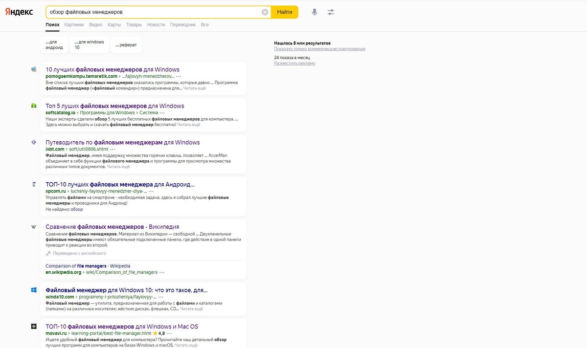Click the translated-from-English icon
Screen dimensions: 587x348
click(x=48, y=254)
